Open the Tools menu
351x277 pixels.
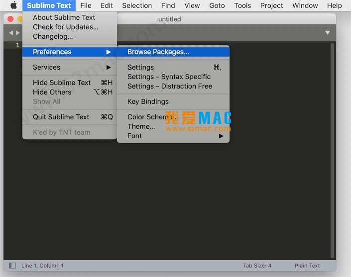(x=242, y=5)
